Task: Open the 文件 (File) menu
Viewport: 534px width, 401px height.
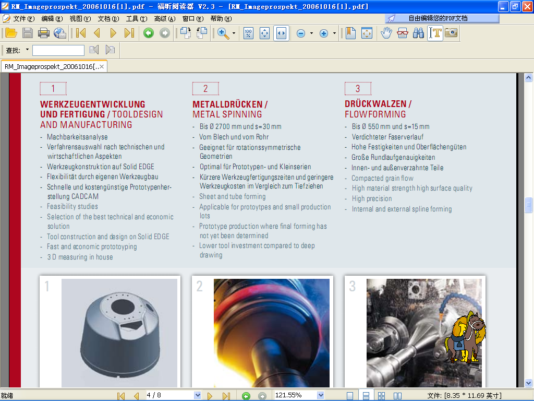Action: [24, 18]
